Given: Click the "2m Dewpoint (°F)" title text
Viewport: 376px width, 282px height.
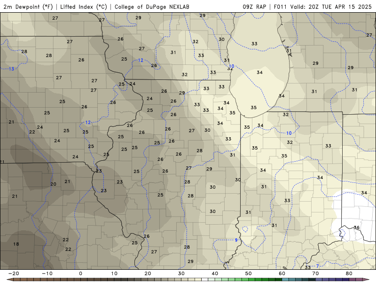Looking at the screenshot, I should (x=28, y=7).
